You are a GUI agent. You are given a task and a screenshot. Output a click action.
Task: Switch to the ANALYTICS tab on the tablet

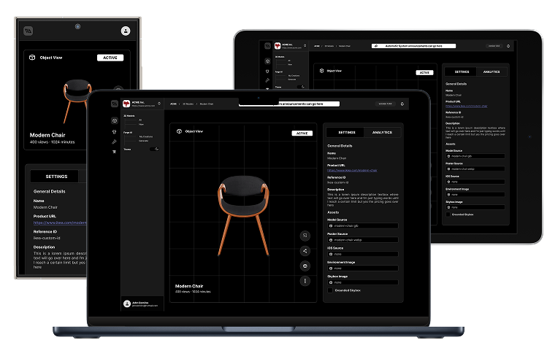click(x=491, y=72)
